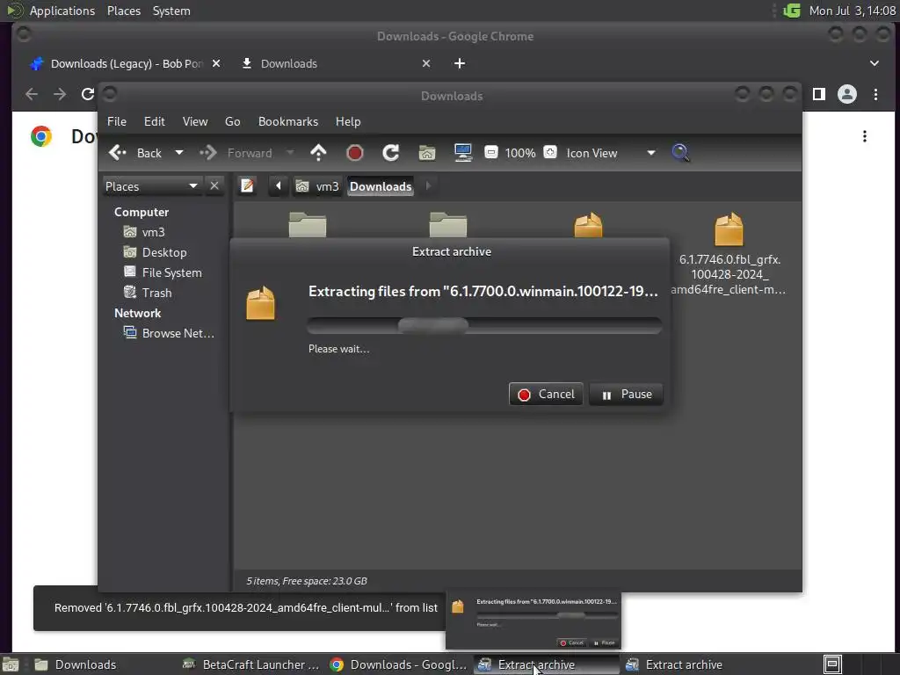900x675 pixels.
Task: Open the System menu in top panel
Action: pos(171,11)
